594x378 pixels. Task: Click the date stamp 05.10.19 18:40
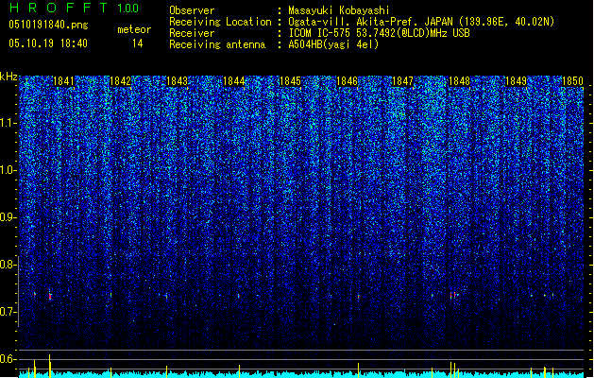click(x=48, y=43)
